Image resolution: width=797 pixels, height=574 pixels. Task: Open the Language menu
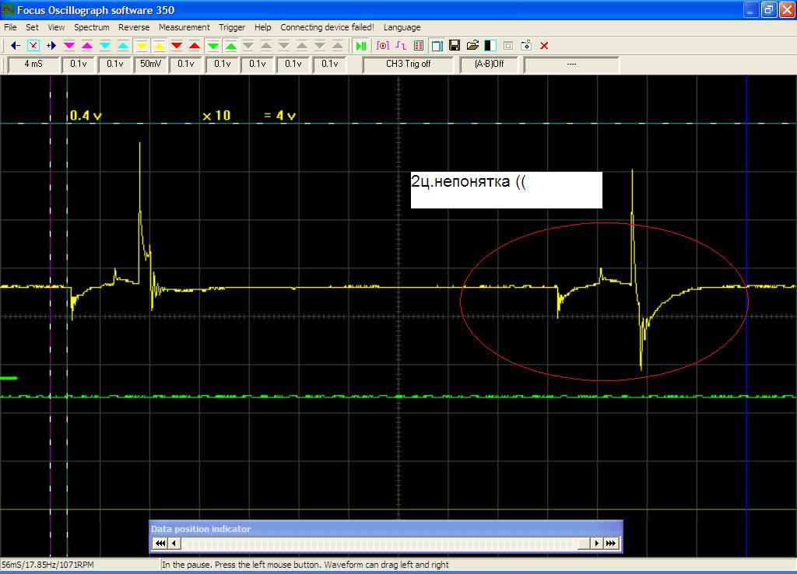click(402, 27)
